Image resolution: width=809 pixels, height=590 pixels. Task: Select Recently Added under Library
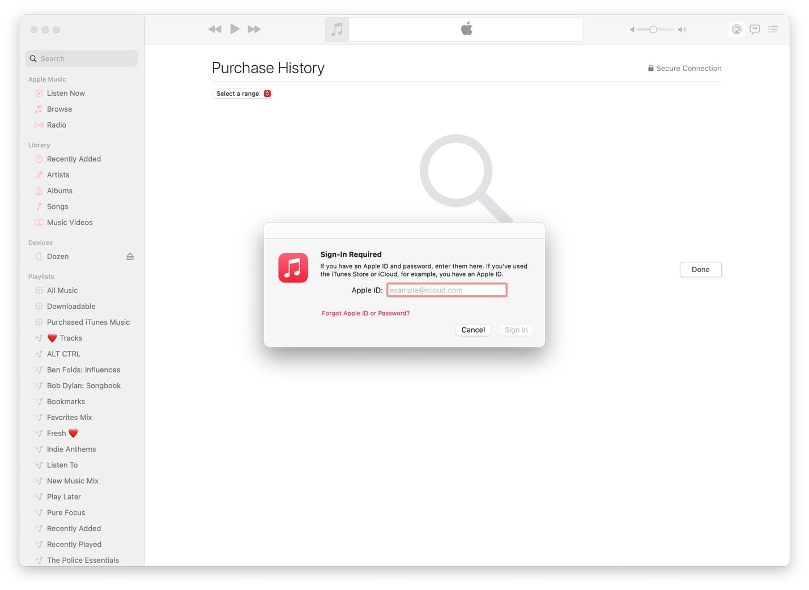(x=74, y=159)
